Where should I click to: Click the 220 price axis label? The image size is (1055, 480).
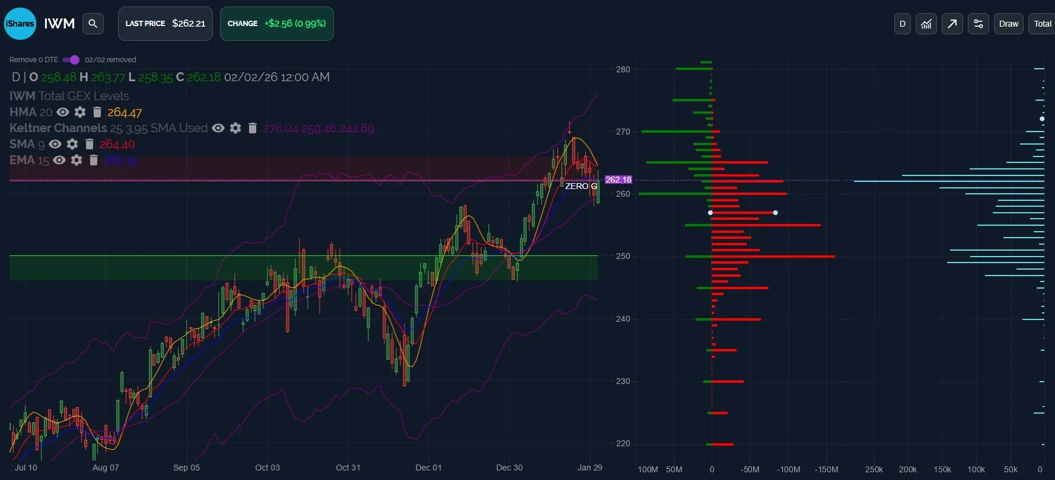(623, 443)
